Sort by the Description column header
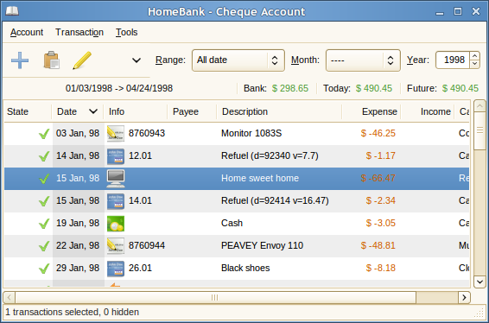 279,111
